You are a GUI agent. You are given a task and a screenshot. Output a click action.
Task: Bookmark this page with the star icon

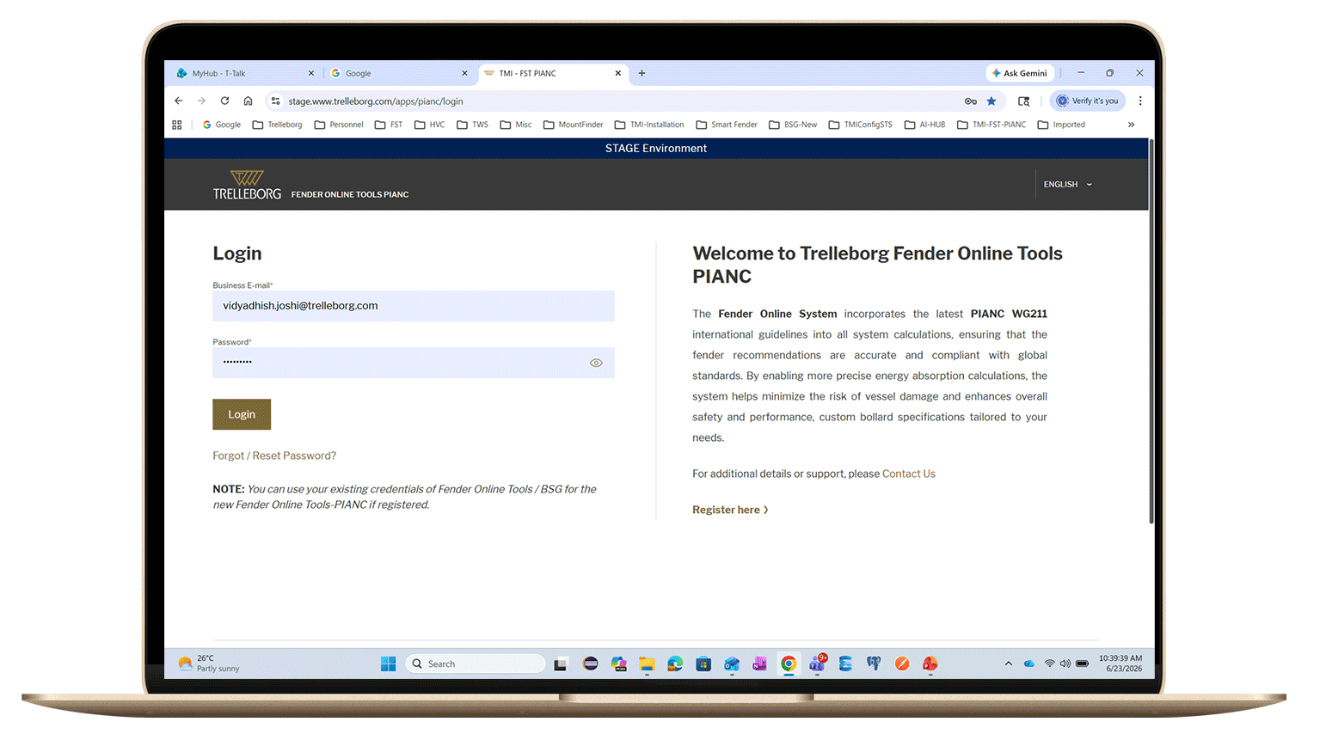(x=992, y=101)
